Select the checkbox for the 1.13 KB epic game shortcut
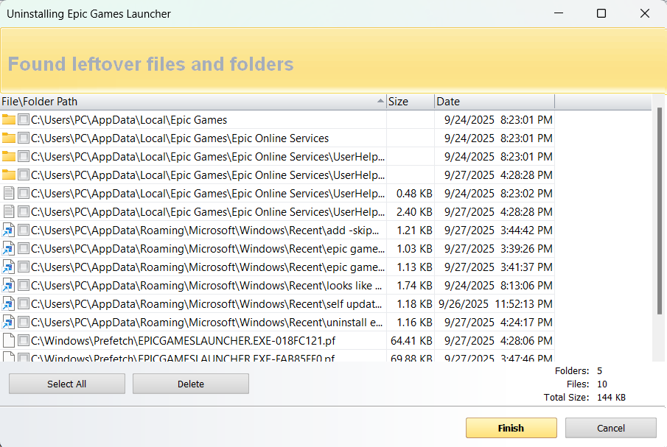This screenshot has height=447, width=667. point(24,267)
